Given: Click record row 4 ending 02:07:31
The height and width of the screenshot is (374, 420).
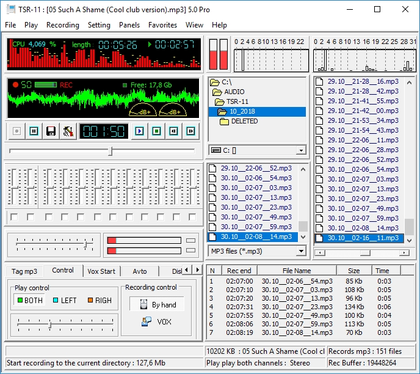Looking at the screenshot, I should click(x=311, y=307).
